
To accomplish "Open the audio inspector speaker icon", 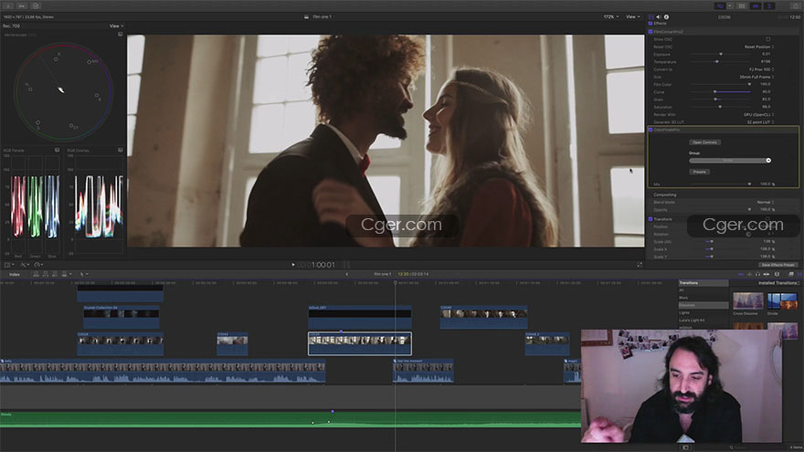I will point(659,17).
